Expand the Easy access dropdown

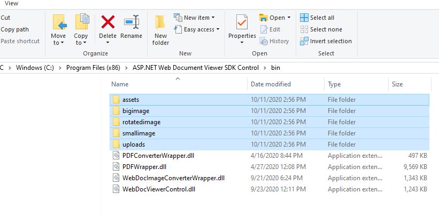(x=218, y=29)
